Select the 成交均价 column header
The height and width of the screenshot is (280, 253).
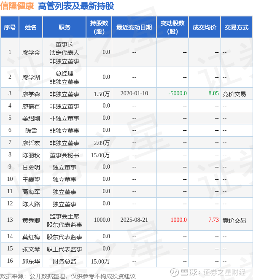coord(205,27)
